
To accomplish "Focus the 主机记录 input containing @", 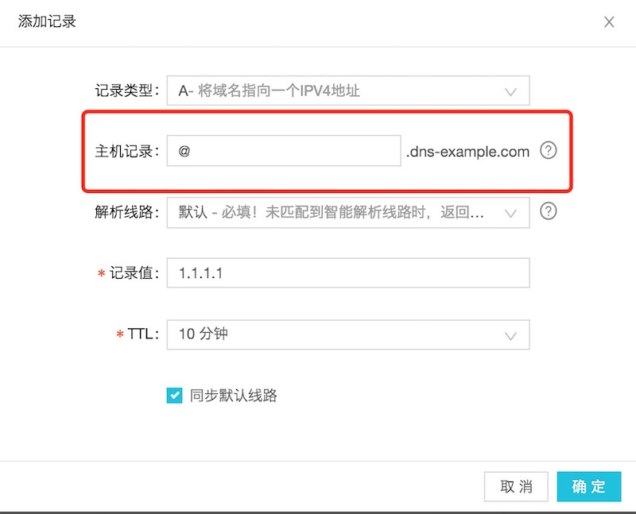I will [283, 151].
